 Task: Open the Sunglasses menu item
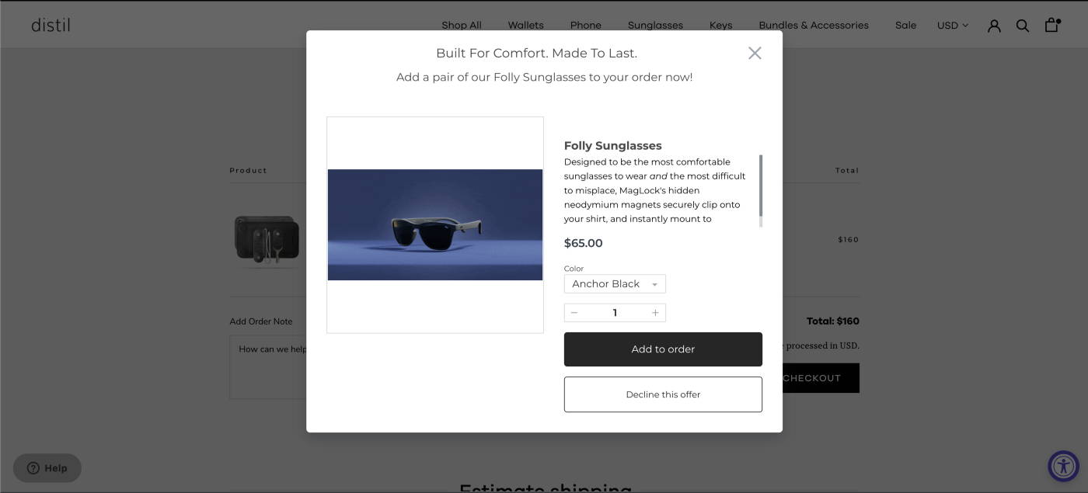(655, 26)
